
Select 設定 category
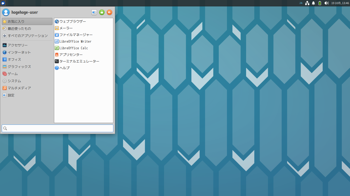pos(27,95)
